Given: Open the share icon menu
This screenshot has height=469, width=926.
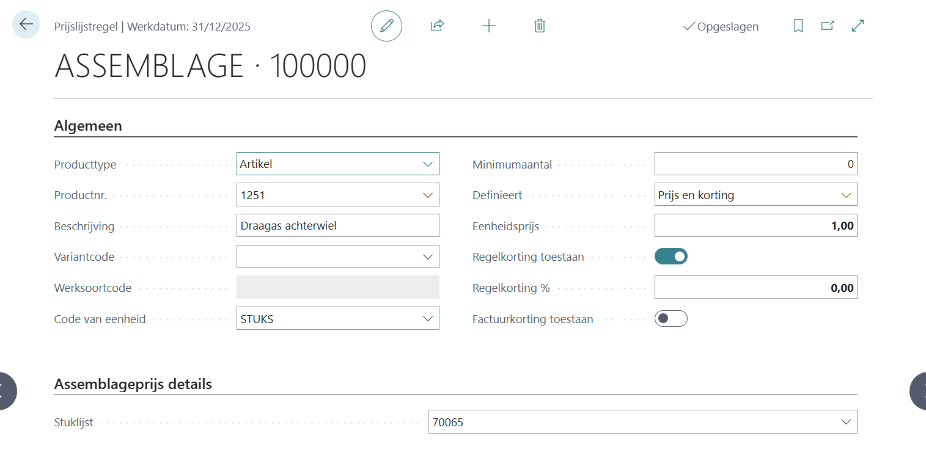Looking at the screenshot, I should click(437, 26).
